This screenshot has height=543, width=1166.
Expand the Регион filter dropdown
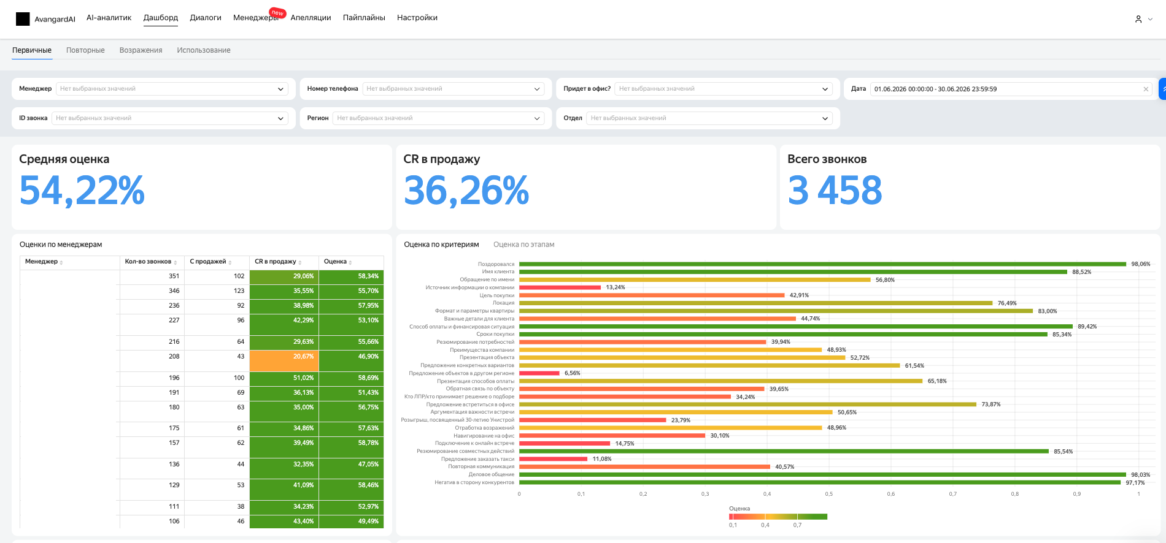pyautogui.click(x=439, y=118)
